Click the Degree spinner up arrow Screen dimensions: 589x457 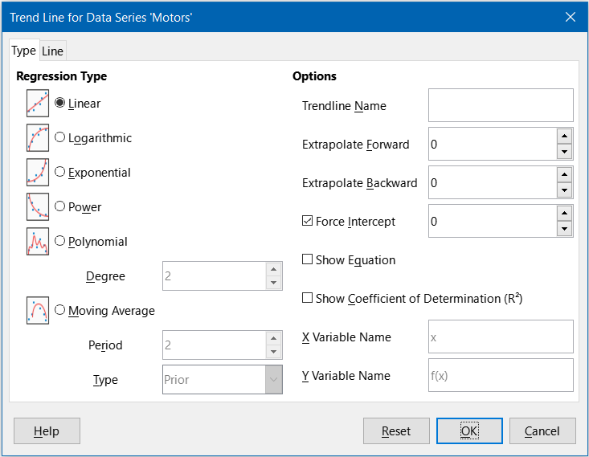(273, 269)
